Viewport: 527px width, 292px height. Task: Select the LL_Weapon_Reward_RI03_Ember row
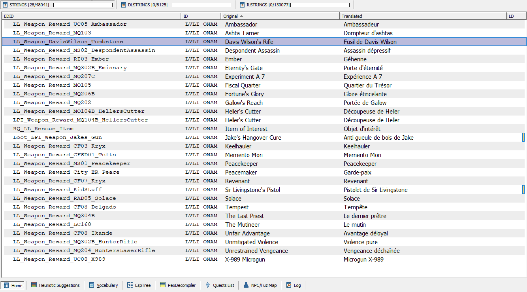pyautogui.click(x=264, y=59)
